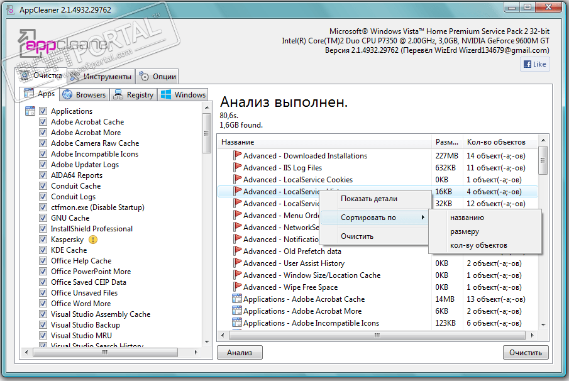This screenshot has width=569, height=381.
Task: Expand the Сортировать по submenu arrow
Action: pos(423,218)
